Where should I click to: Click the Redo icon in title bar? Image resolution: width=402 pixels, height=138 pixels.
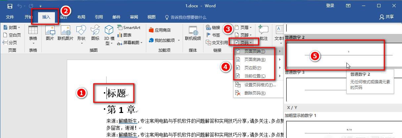click(31, 6)
